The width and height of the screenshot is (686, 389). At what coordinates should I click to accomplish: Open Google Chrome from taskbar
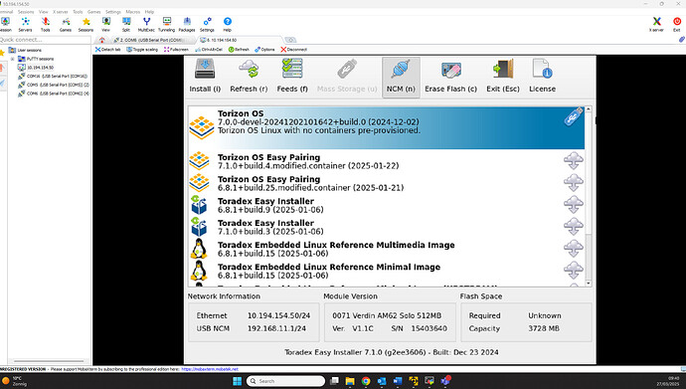tap(366, 381)
